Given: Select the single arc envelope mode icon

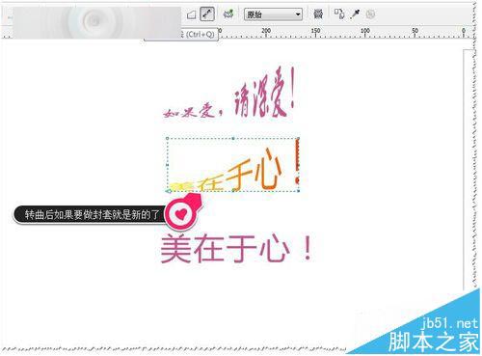Looking at the screenshot, I should click(x=191, y=14).
